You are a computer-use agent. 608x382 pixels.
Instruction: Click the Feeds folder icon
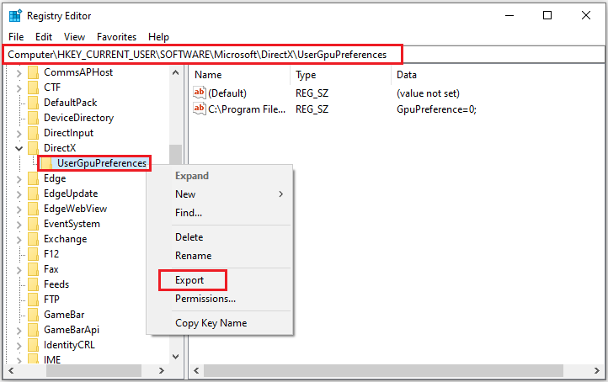click(x=34, y=284)
